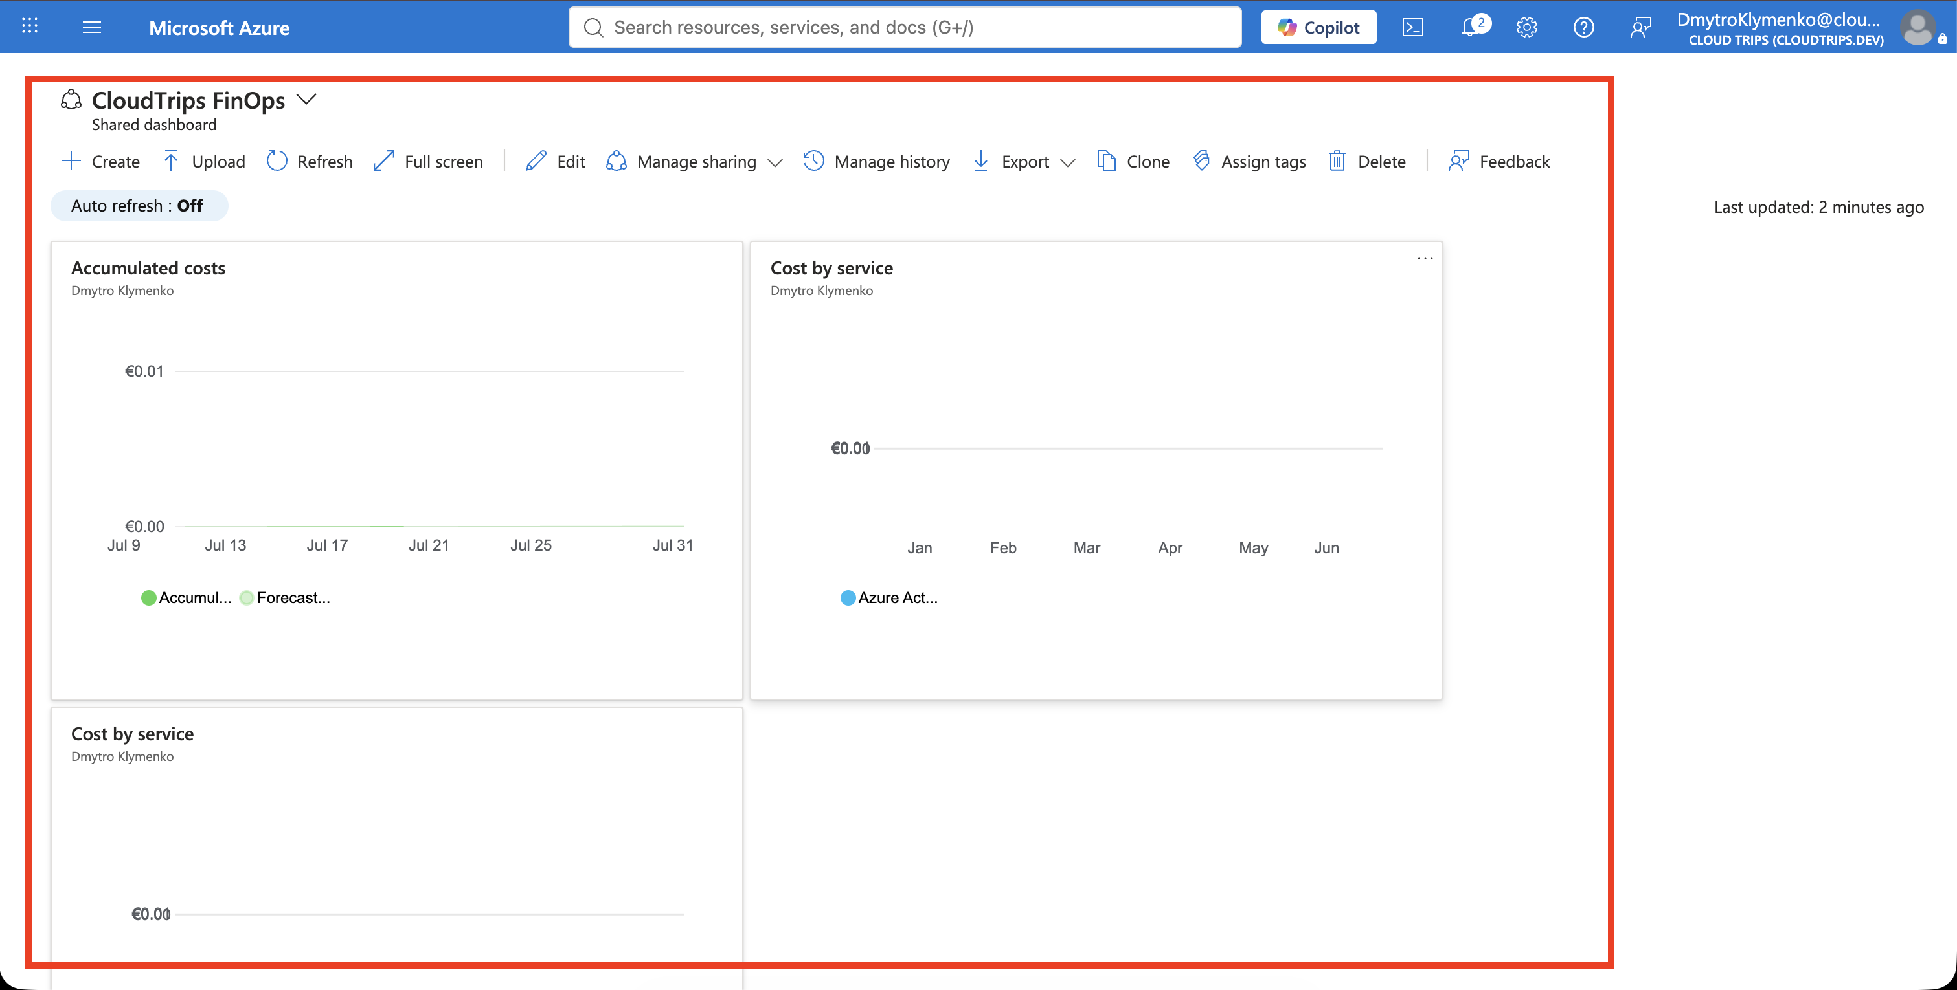
Task: Click the Jan axis label
Action: [919, 548]
